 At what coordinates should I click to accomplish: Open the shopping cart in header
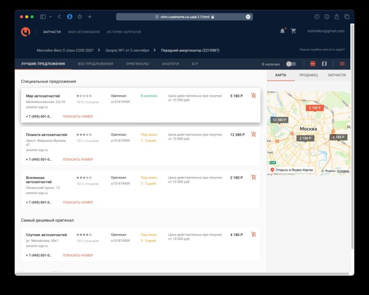(293, 31)
